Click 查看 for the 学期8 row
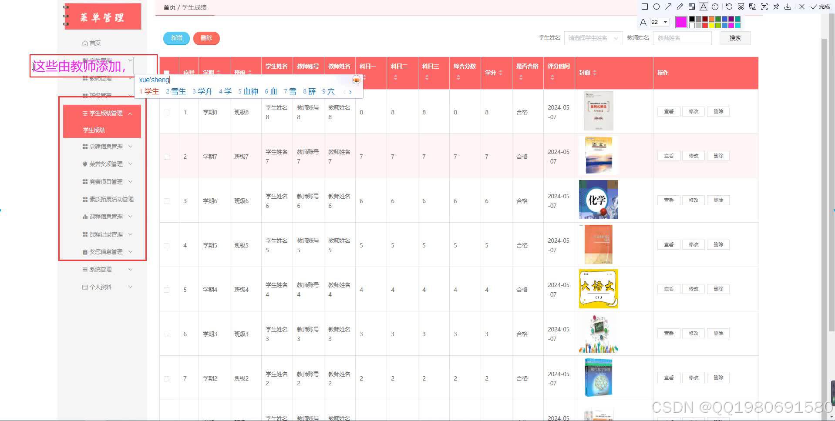 pos(669,111)
